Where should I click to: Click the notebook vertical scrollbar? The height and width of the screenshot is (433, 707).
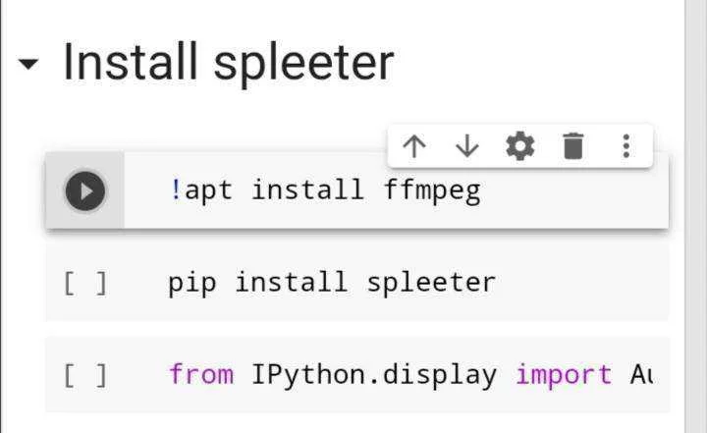pos(694,216)
